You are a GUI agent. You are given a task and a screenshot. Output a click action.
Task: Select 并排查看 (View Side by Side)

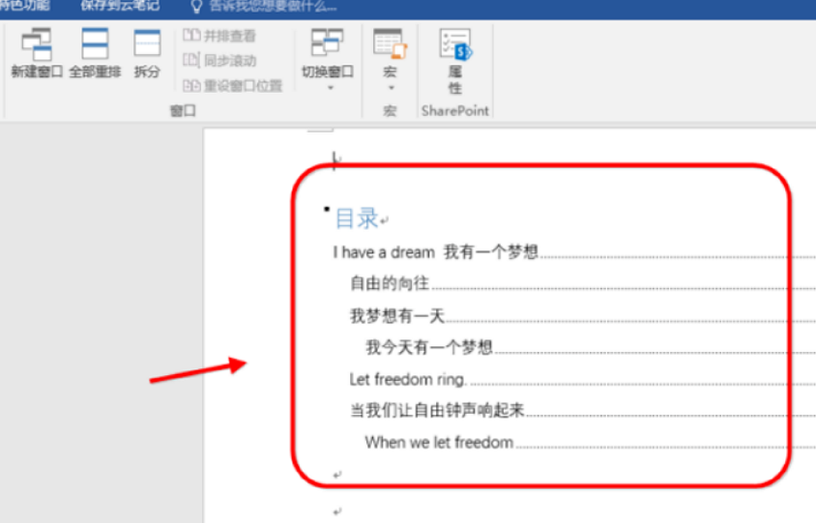click(219, 36)
